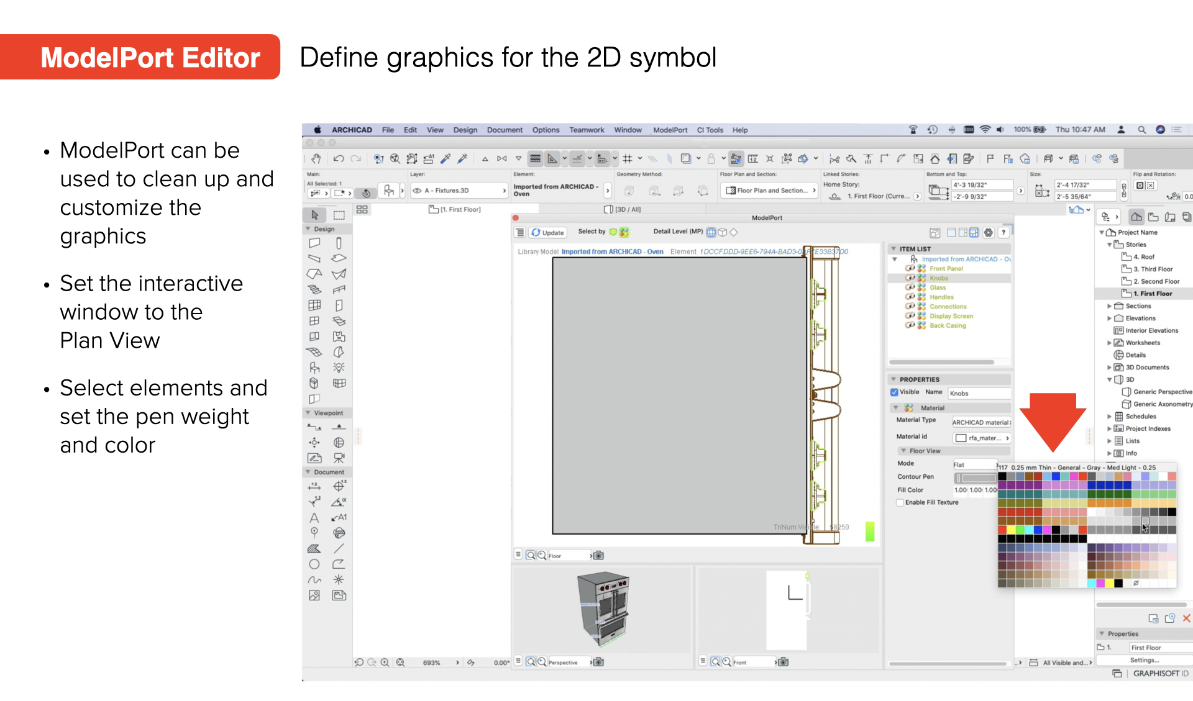Toggle visibility eye for Display Screen item
1193x701 pixels.
[x=910, y=316]
